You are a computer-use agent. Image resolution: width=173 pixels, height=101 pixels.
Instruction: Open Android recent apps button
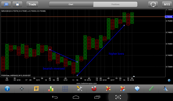pyautogui.click(x=97, y=97)
